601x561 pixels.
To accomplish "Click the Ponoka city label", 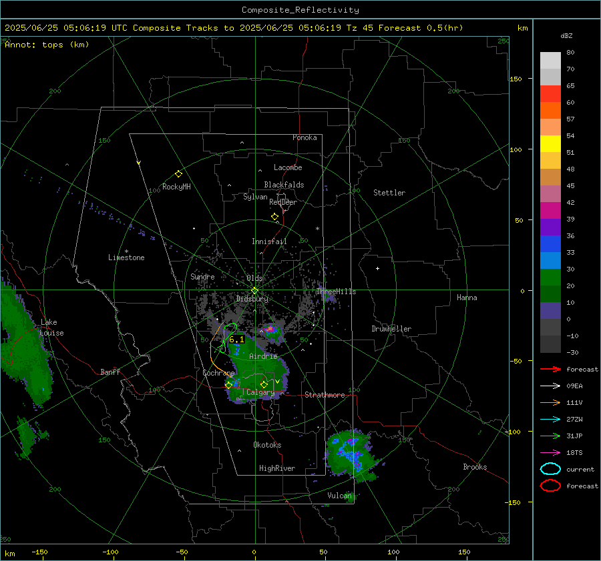I will pyautogui.click(x=305, y=137).
